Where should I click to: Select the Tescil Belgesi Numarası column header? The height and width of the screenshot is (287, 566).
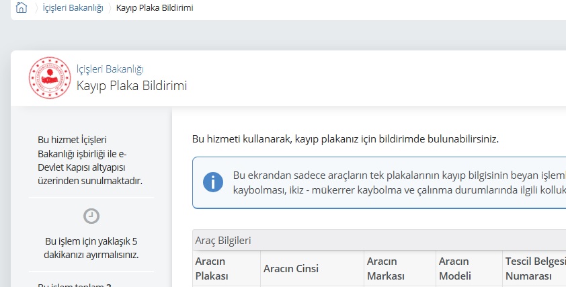[534, 268]
